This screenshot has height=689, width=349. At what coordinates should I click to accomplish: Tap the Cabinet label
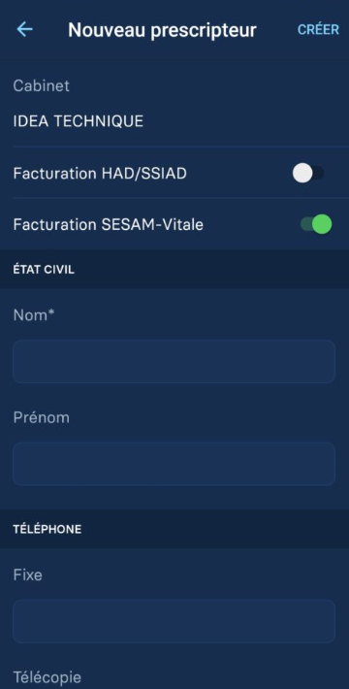(42, 85)
